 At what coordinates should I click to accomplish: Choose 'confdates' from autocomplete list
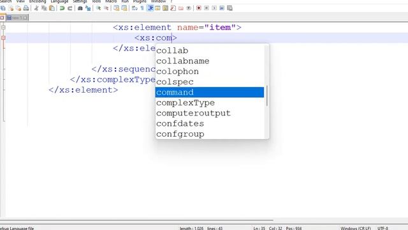pos(210,123)
